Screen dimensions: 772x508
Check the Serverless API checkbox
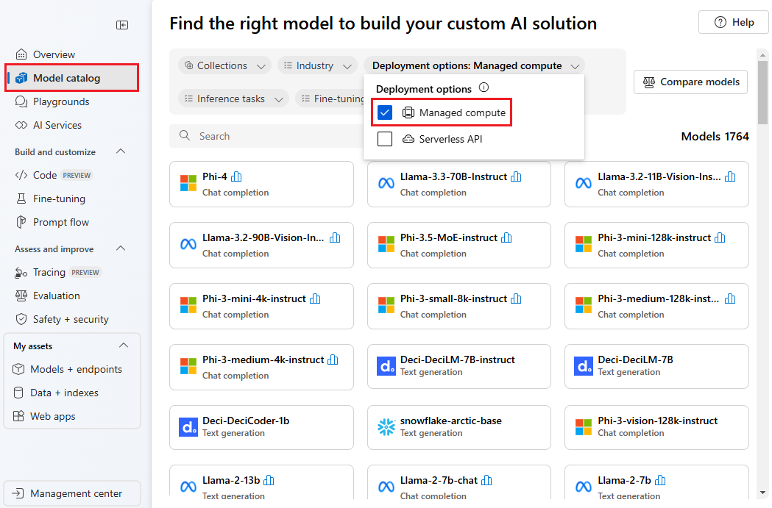coord(384,139)
